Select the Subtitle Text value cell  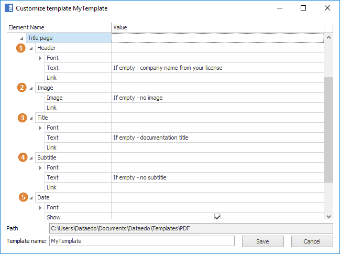tap(217, 177)
